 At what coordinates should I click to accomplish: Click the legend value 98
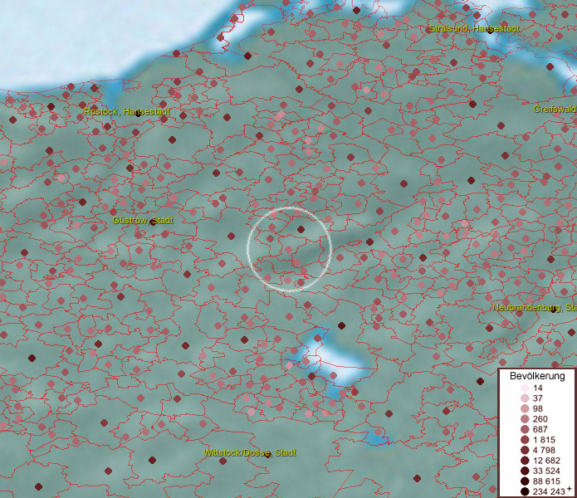[538, 408]
